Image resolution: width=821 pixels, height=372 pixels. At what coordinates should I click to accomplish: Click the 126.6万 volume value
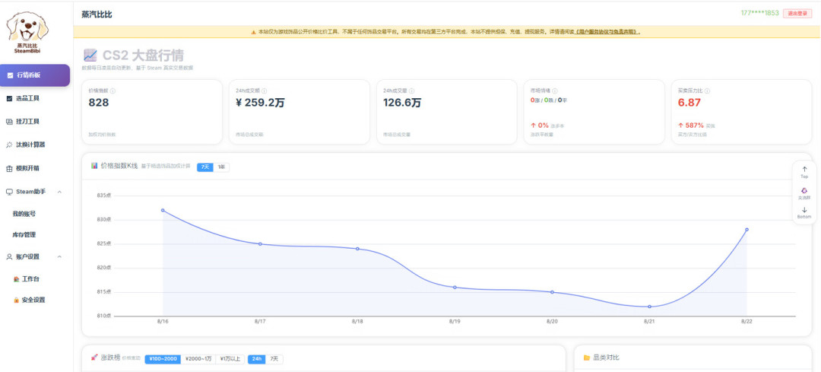[x=402, y=103]
